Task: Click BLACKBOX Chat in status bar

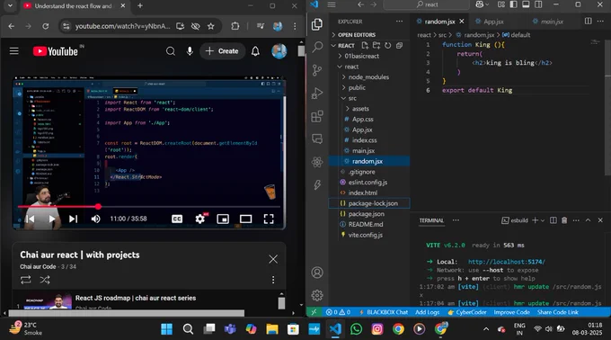Action: click(x=384, y=312)
